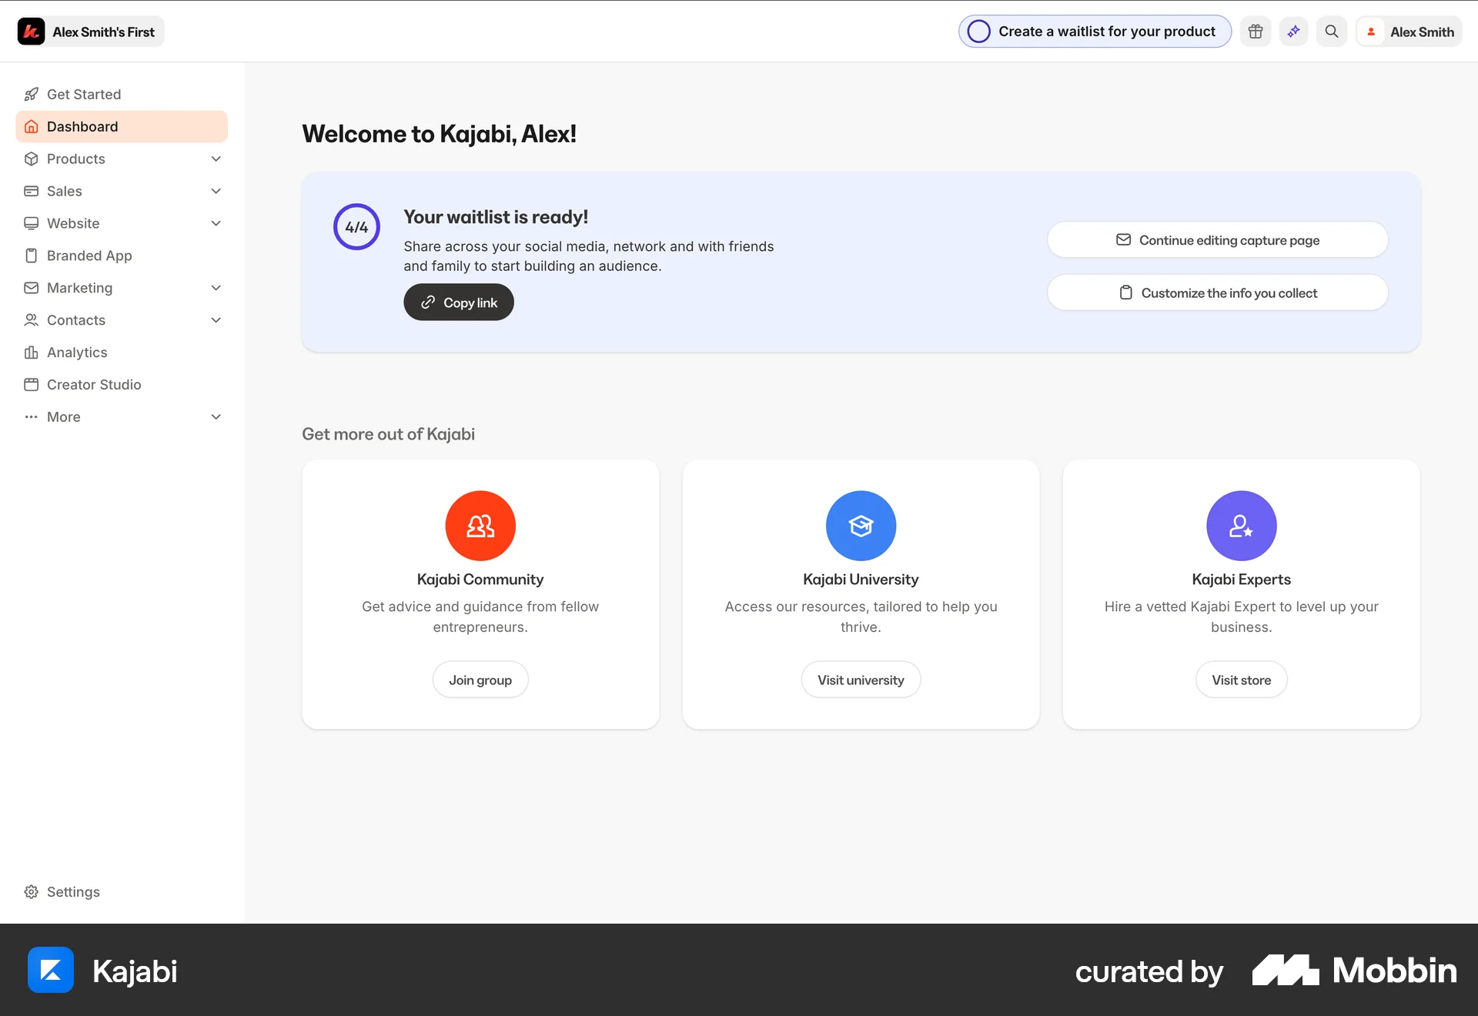
Task: Click the Kajabi logo in the top-left
Action: tap(31, 32)
